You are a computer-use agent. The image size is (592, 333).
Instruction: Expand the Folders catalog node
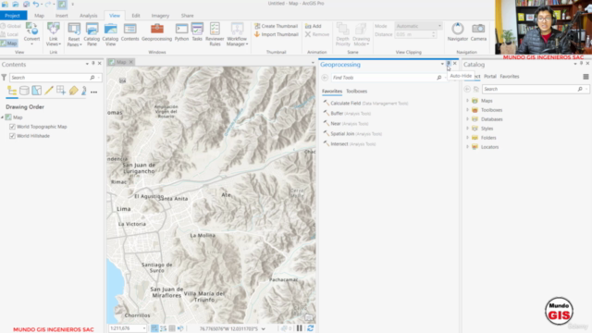coord(467,138)
